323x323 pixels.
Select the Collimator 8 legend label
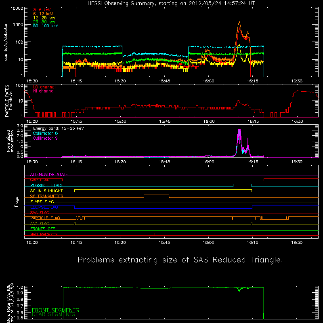click(x=45, y=133)
